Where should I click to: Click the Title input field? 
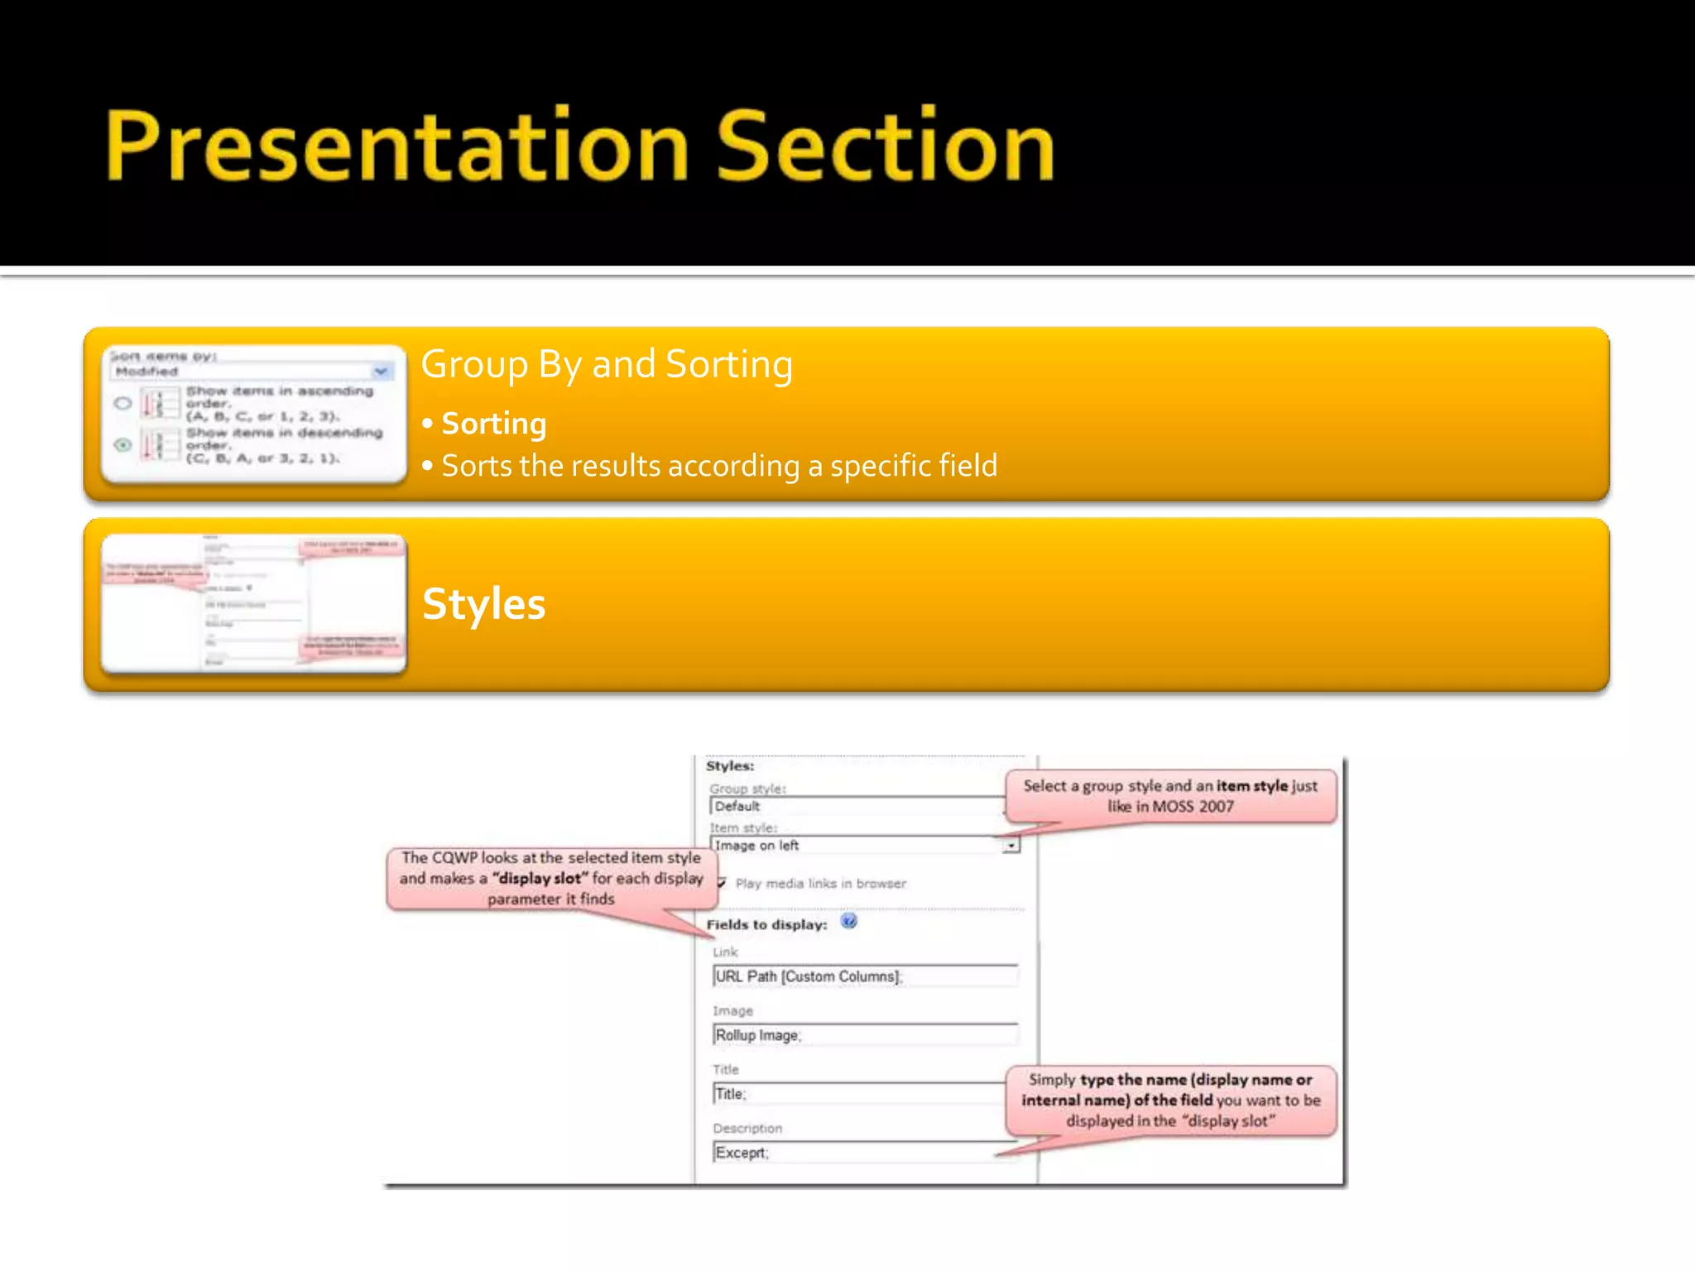pyautogui.click(x=859, y=1094)
